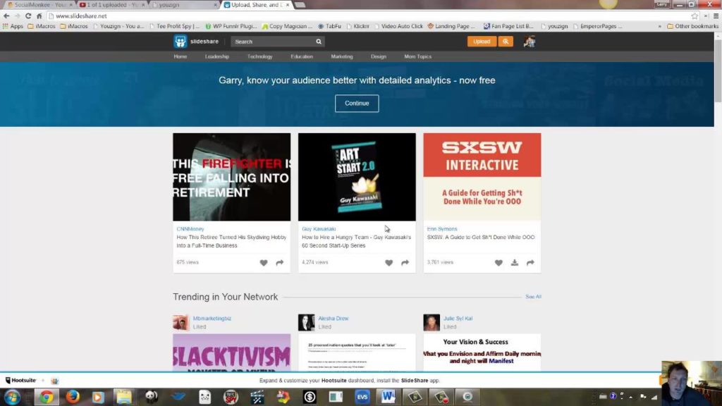Open the Apps bookmarks shortcut
This screenshot has width=722, height=406.
pos(13,26)
